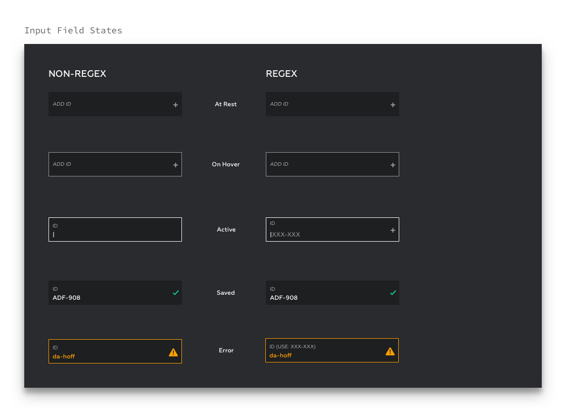Click the Input Field States title

click(x=73, y=30)
